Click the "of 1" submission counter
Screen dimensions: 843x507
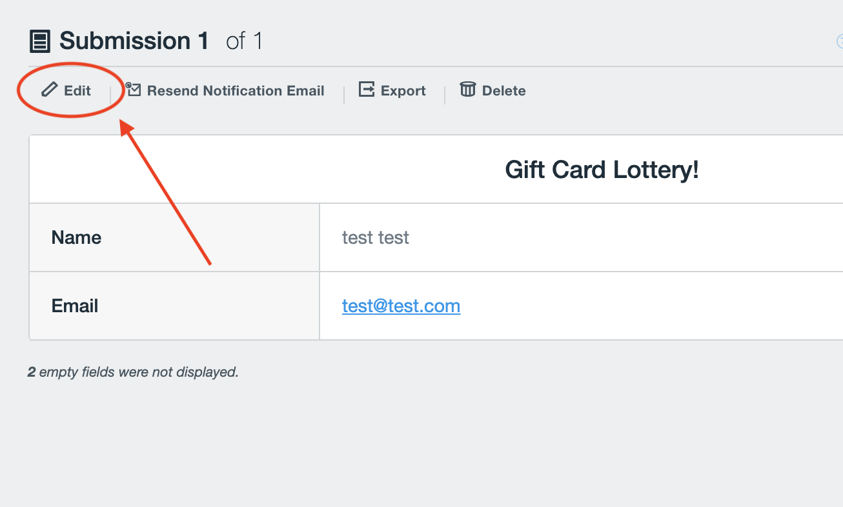click(245, 41)
